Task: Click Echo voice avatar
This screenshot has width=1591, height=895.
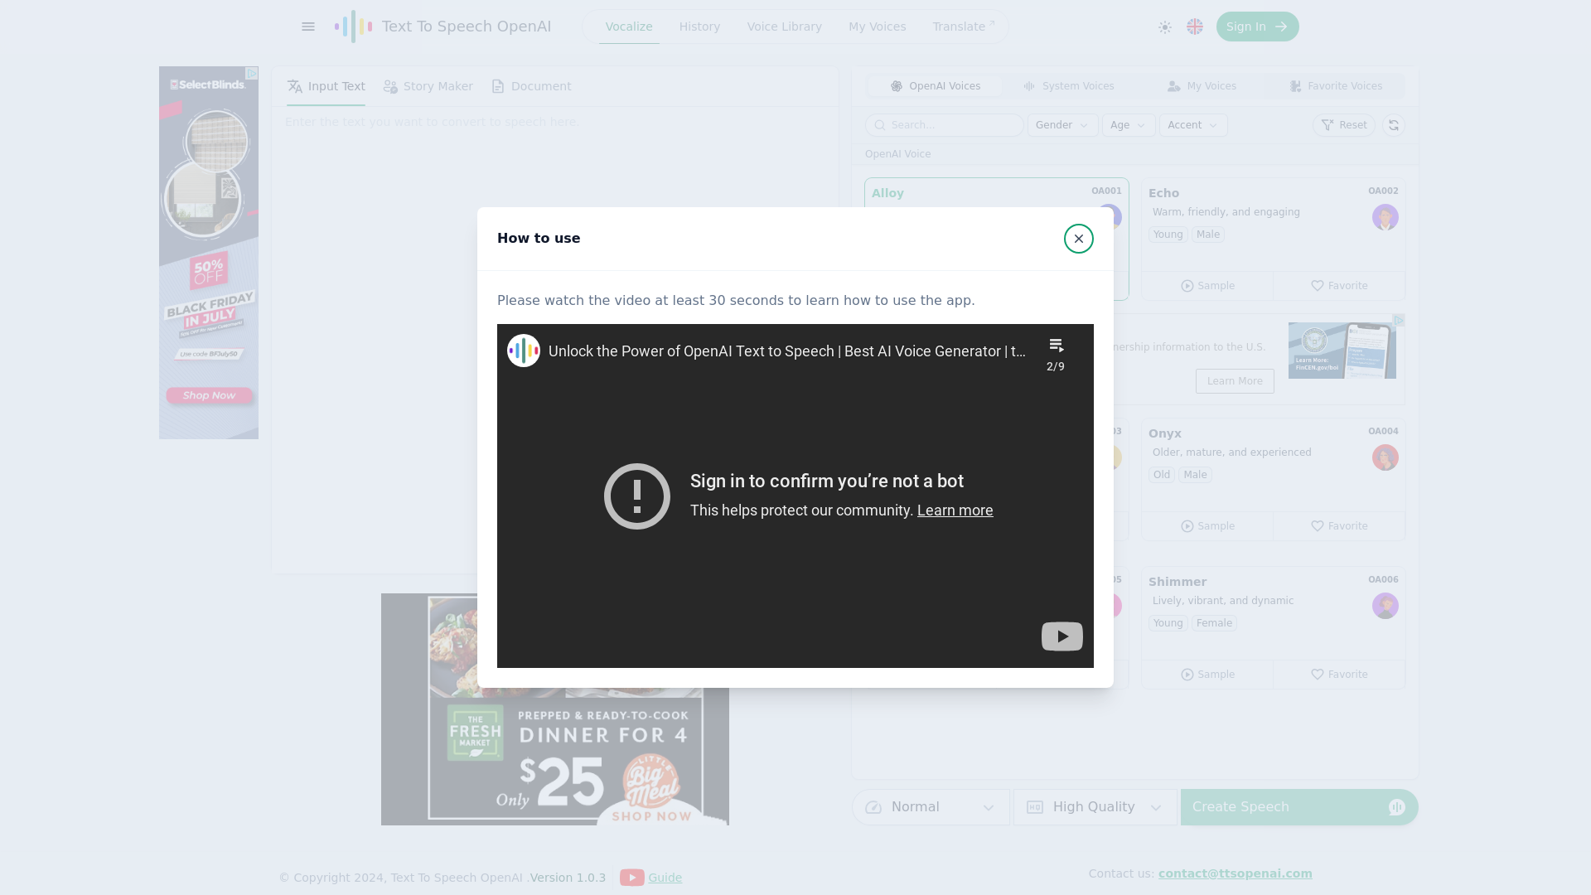Action: pyautogui.click(x=1385, y=217)
